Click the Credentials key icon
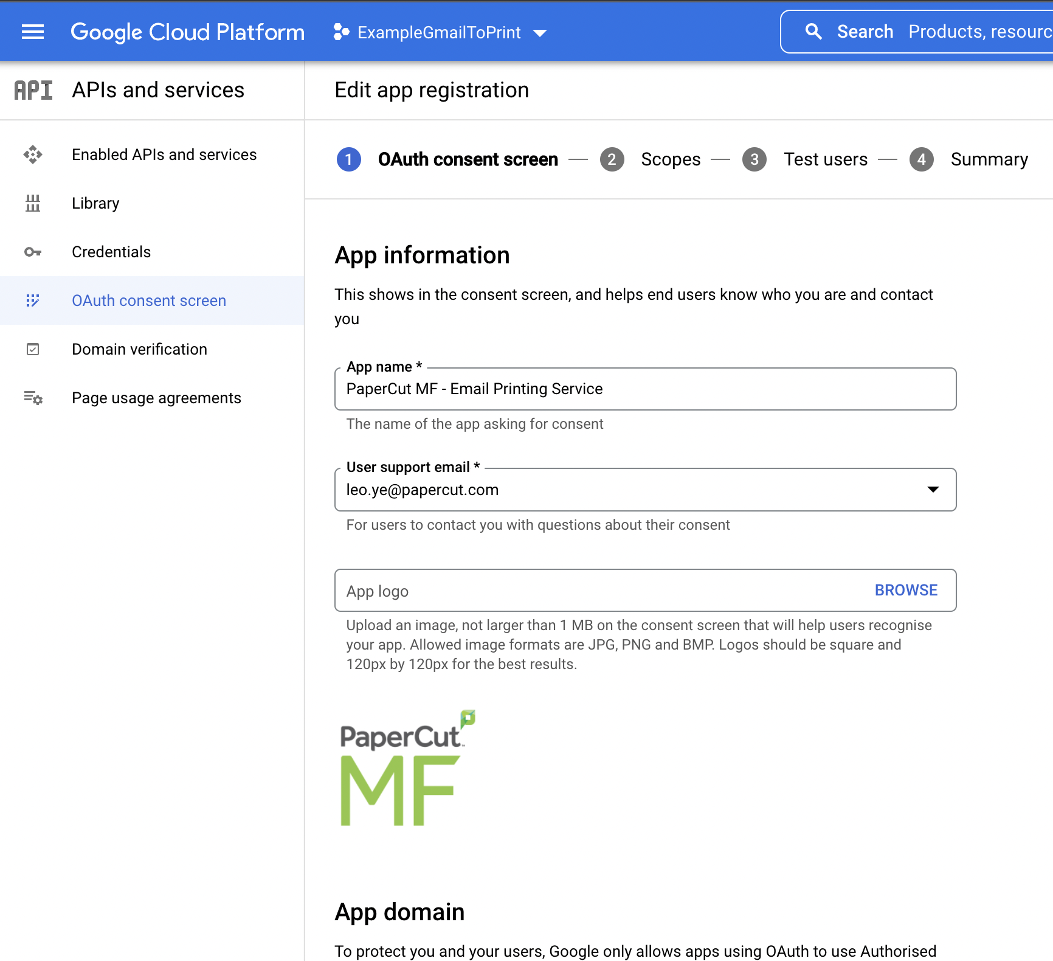The image size is (1053, 961). 33,252
